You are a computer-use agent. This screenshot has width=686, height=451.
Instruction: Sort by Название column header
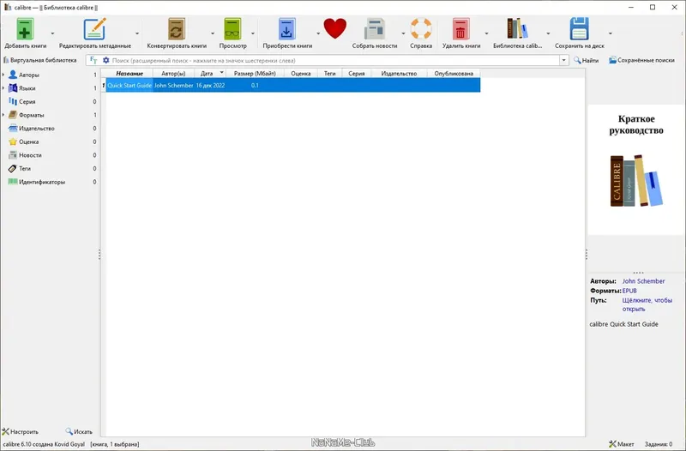click(129, 74)
